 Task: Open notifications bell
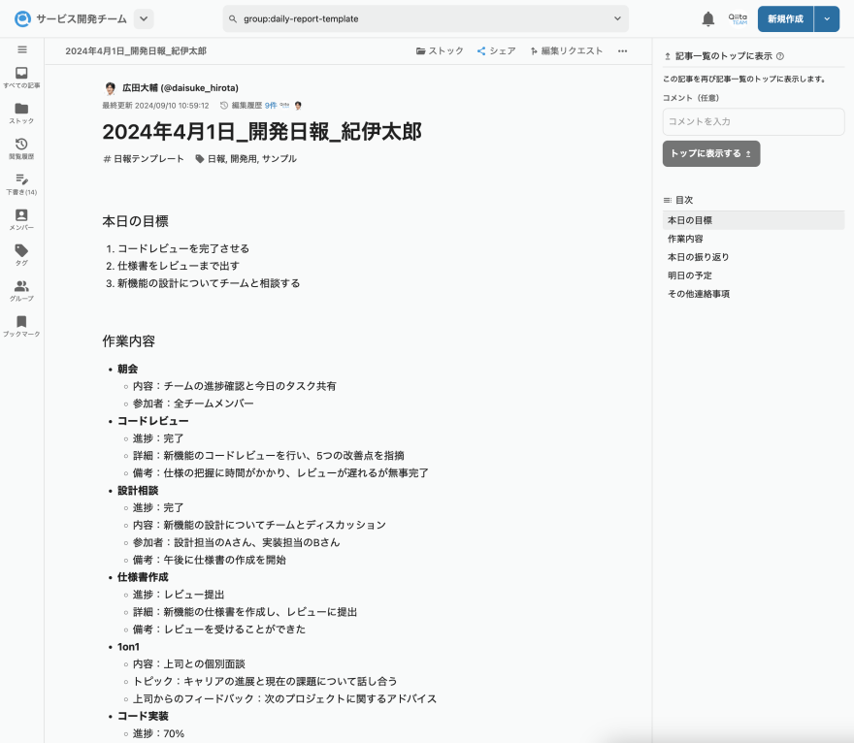pos(708,19)
